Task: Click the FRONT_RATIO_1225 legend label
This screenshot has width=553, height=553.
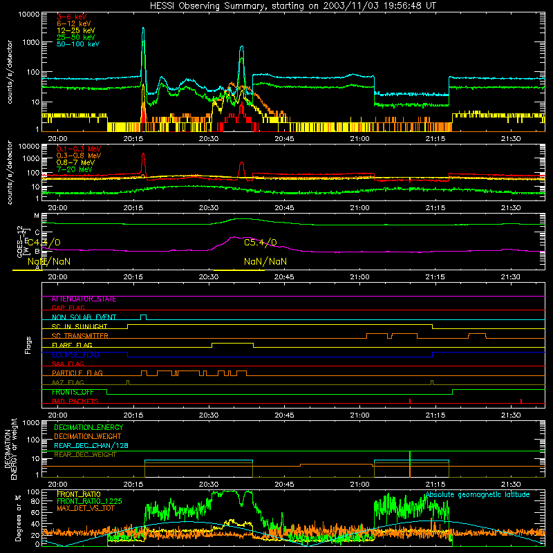Action: (89, 501)
